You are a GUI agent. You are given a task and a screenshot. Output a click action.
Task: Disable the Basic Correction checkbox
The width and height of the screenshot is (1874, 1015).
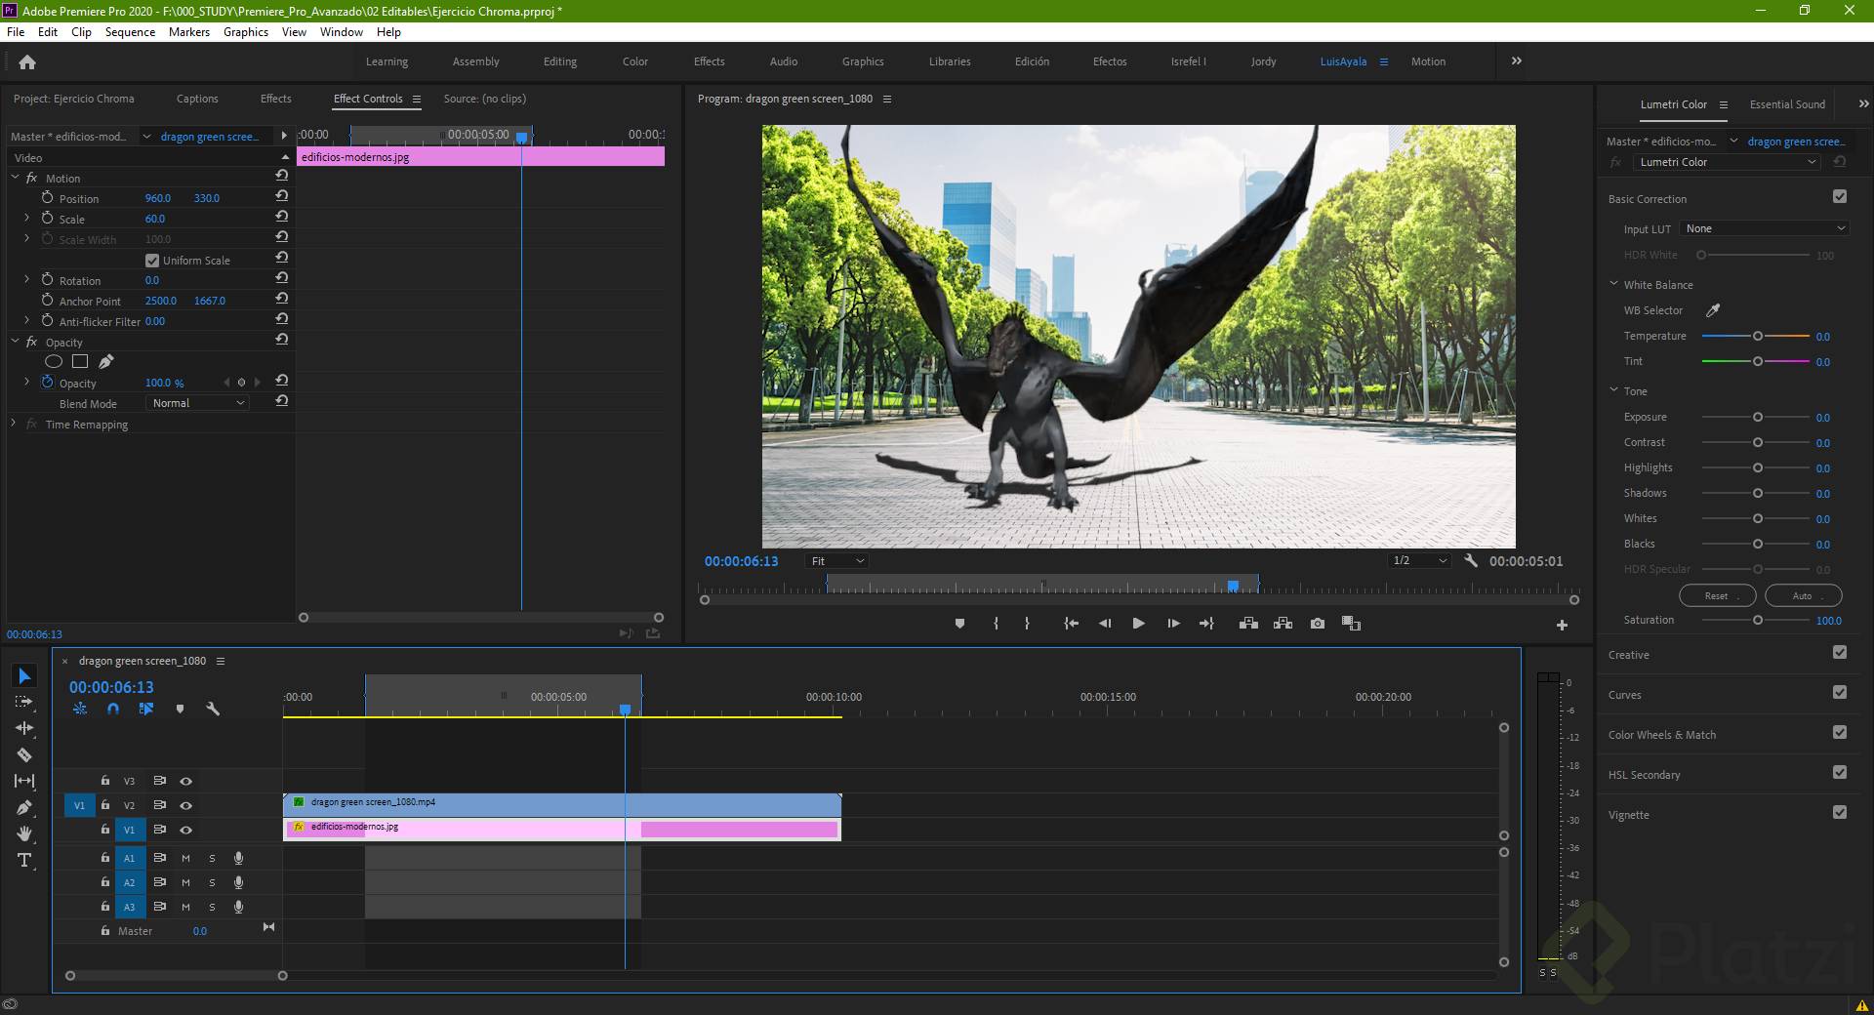point(1840,197)
